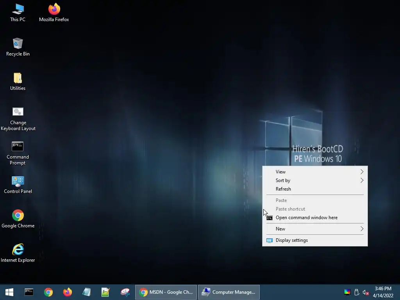Click the disabled Paste shortcut entry
Viewport: 400px width, 300px height.
pyautogui.click(x=315, y=209)
